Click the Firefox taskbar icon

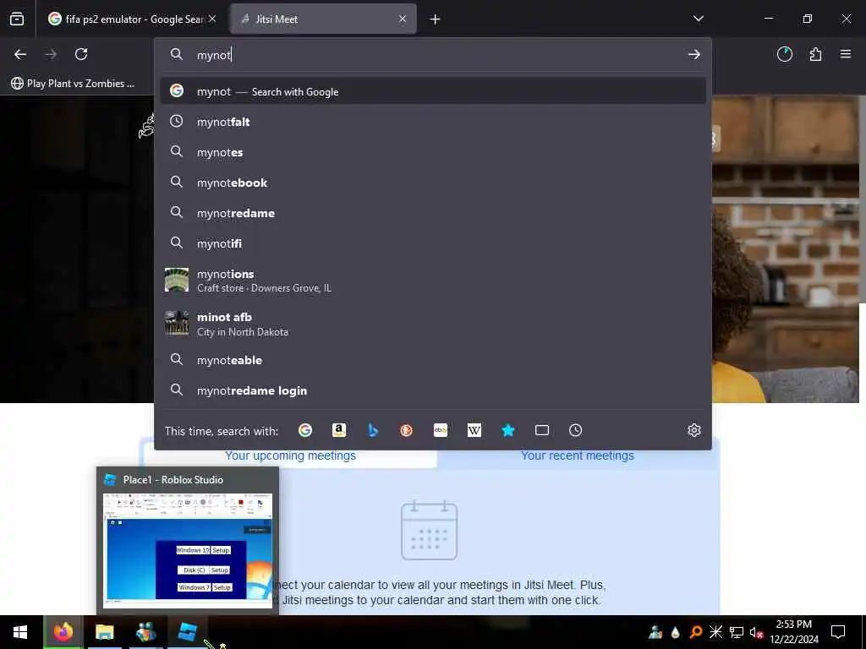coord(63,632)
